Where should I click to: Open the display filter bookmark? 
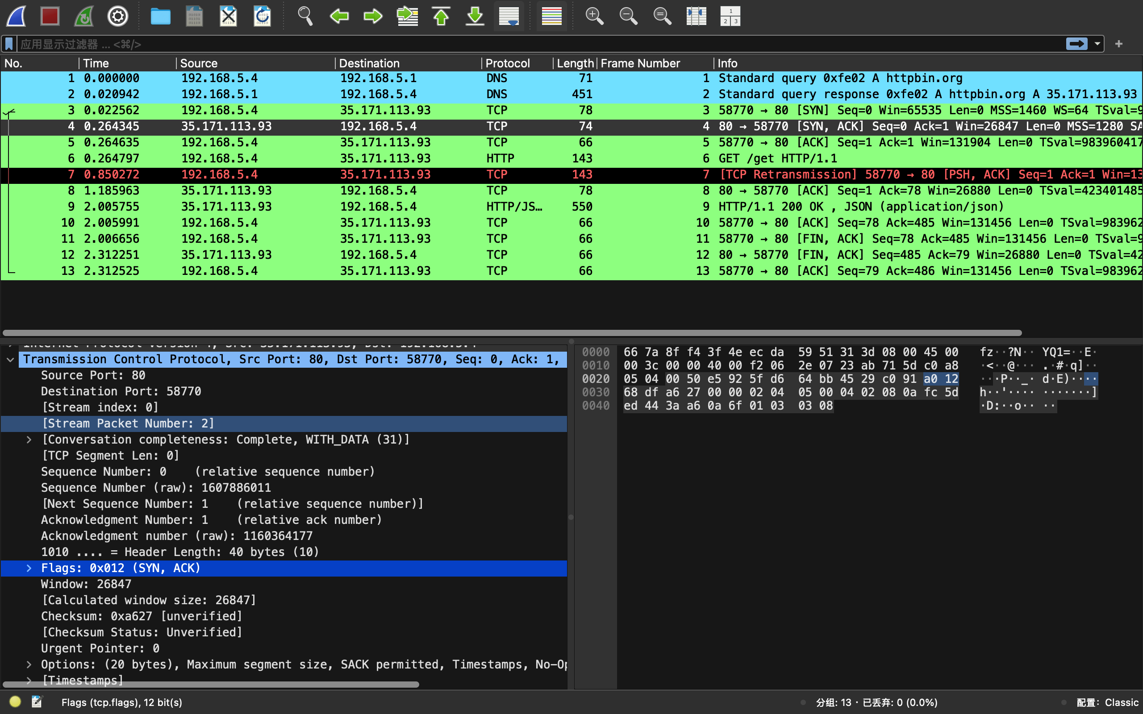[9, 44]
